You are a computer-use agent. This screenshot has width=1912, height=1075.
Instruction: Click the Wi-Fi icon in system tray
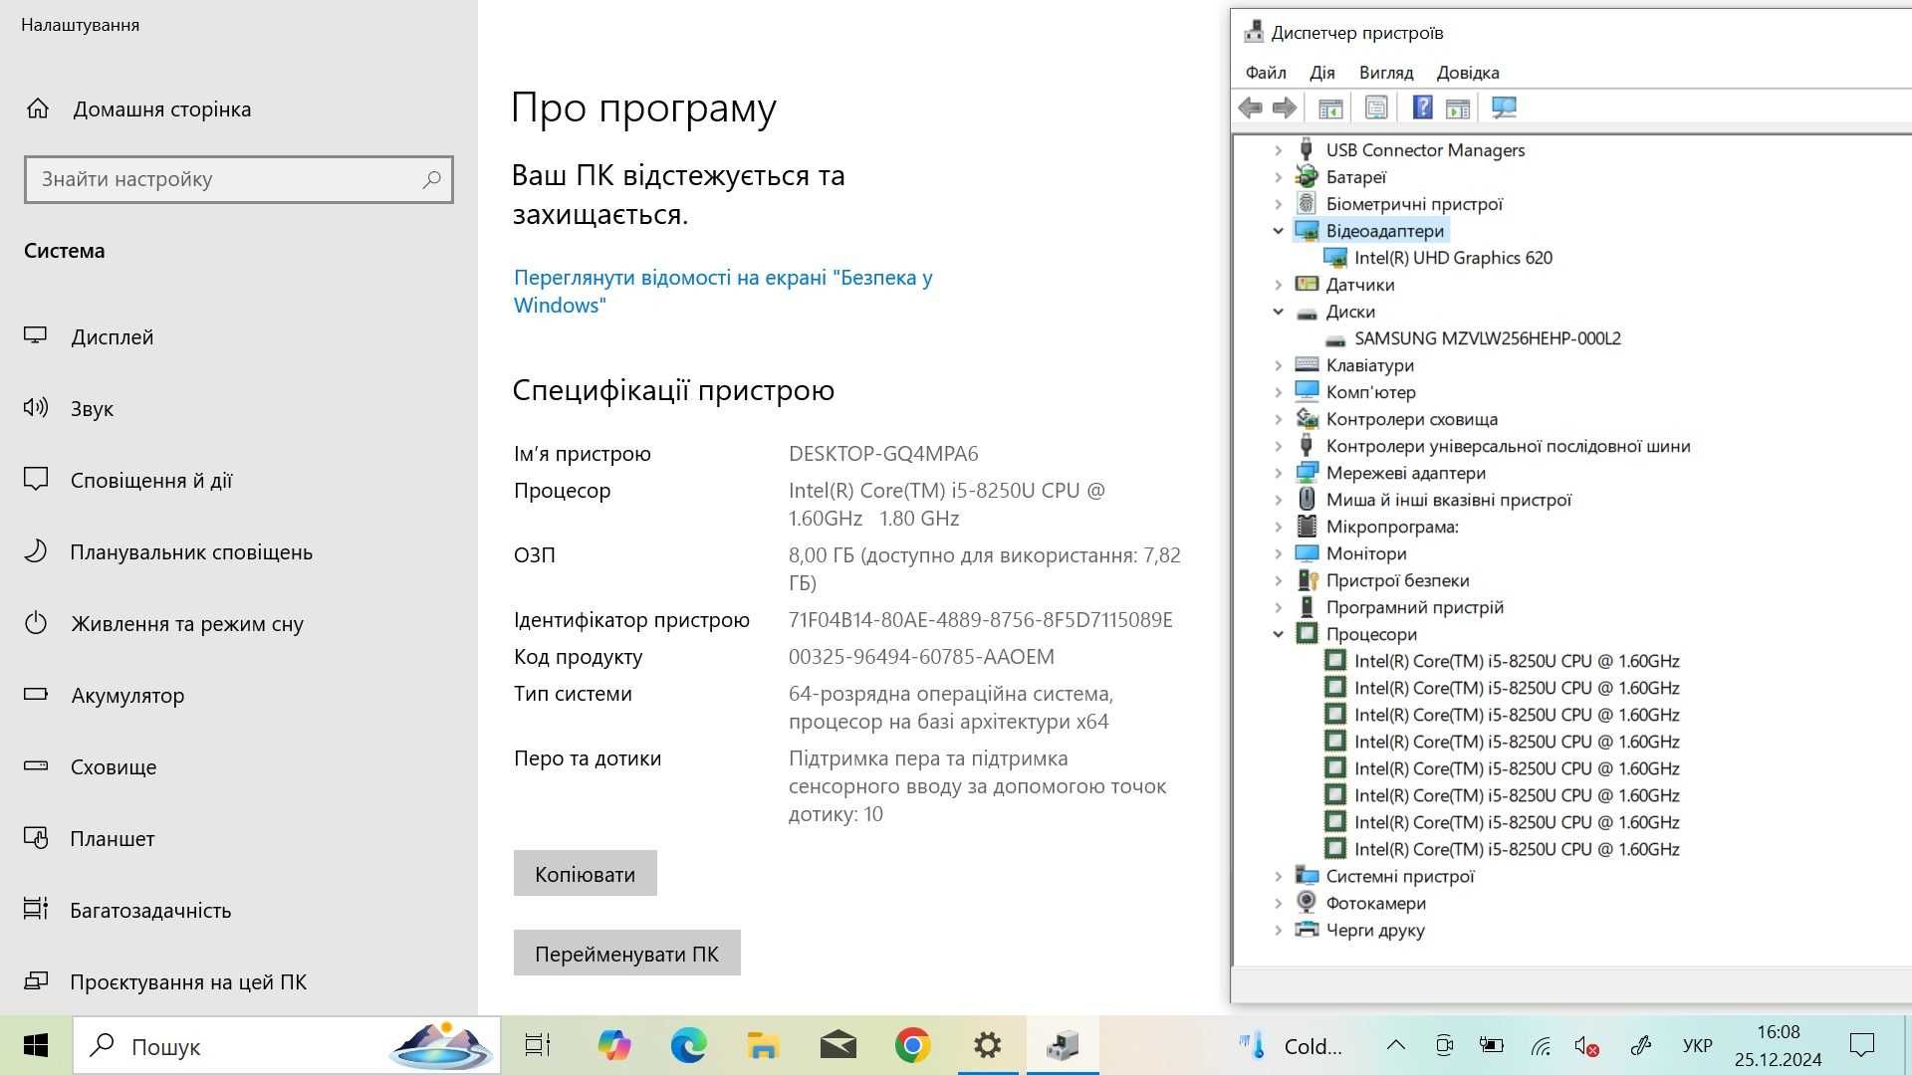click(1542, 1045)
